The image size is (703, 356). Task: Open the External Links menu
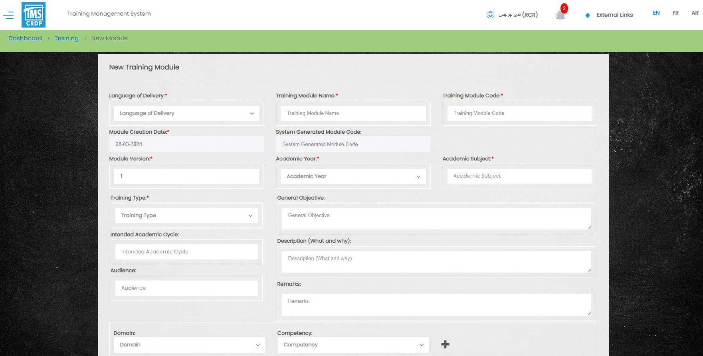[x=614, y=15]
